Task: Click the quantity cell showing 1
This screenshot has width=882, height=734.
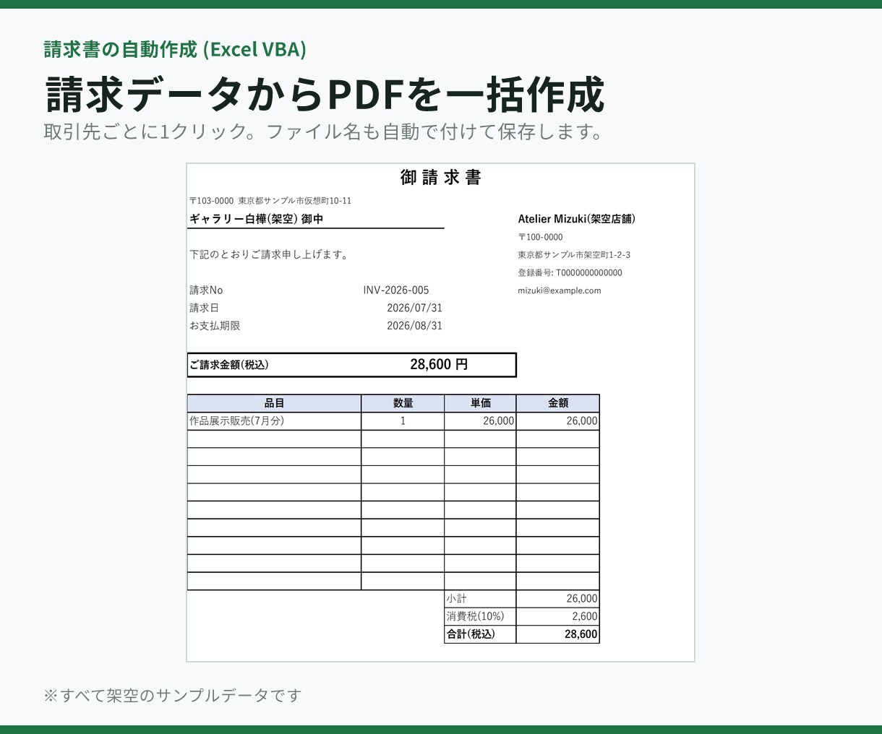Action: point(403,421)
